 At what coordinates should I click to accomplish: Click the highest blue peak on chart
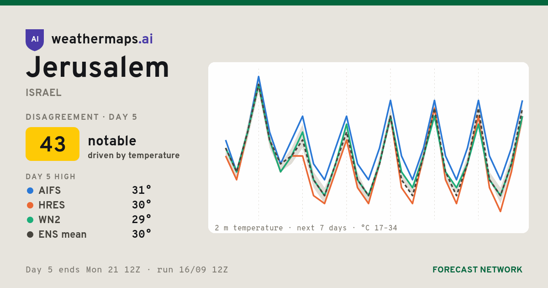258,77
